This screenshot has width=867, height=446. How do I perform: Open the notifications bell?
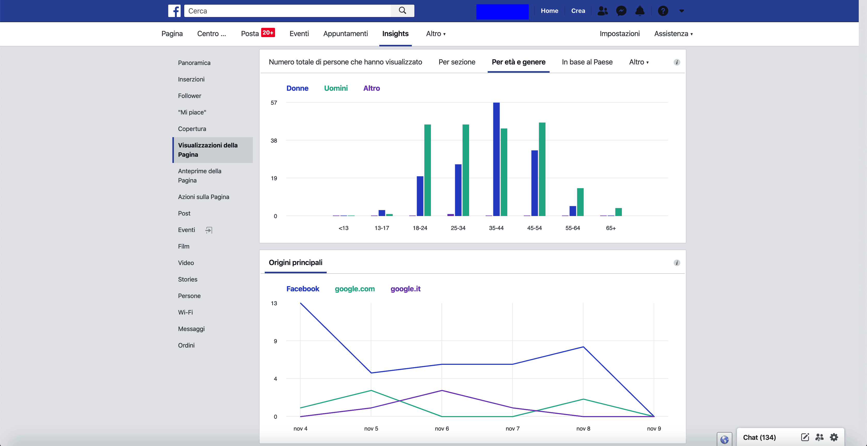point(639,11)
